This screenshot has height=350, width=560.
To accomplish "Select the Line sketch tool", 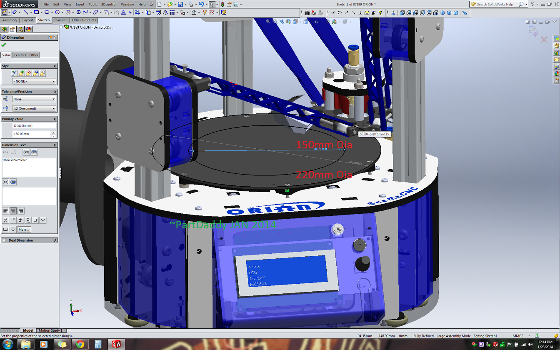I will pos(25,12).
